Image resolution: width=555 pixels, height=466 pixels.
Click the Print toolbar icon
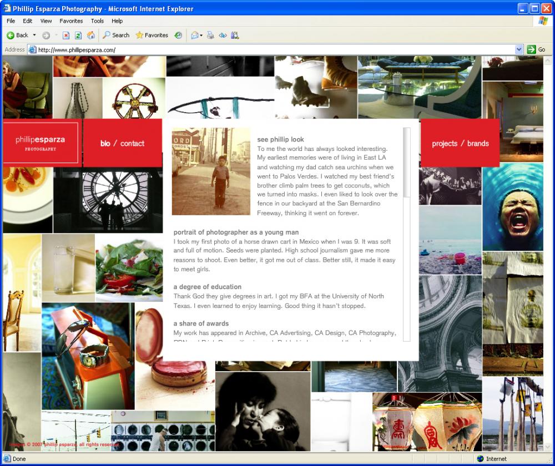point(210,35)
